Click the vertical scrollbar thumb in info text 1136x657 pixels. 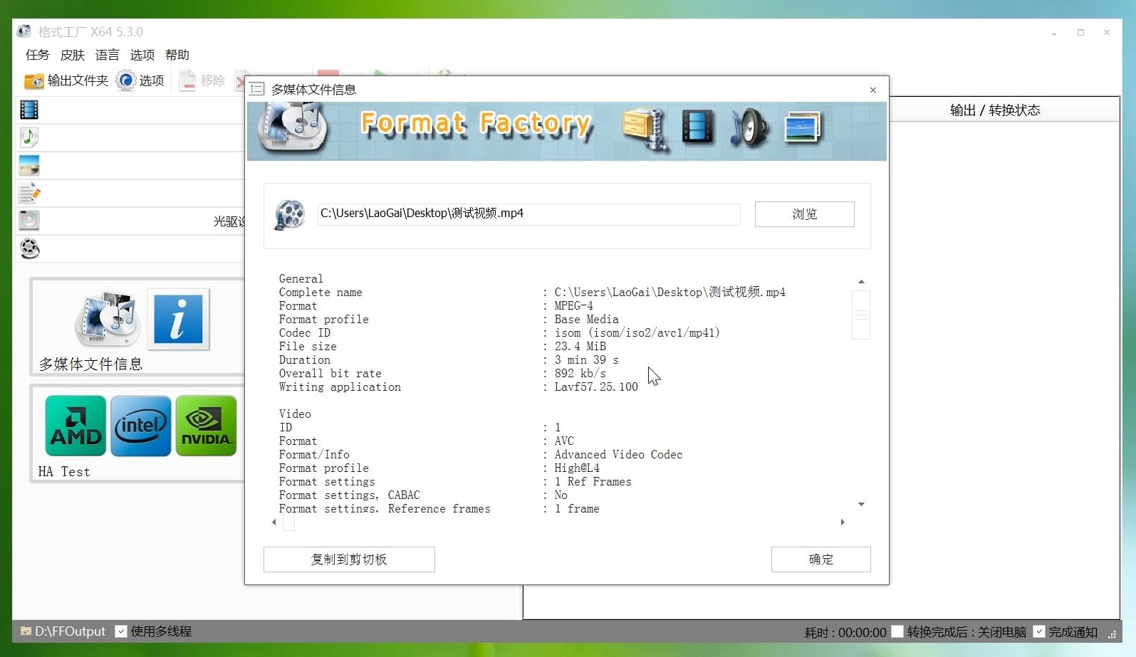pos(861,315)
